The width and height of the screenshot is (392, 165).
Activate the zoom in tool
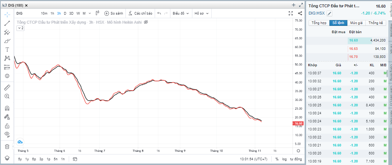point(7,96)
